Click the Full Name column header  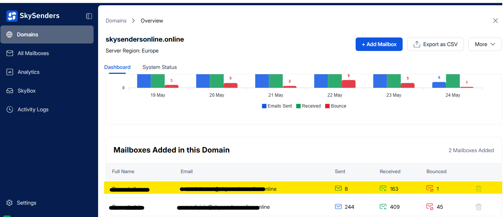123,171
